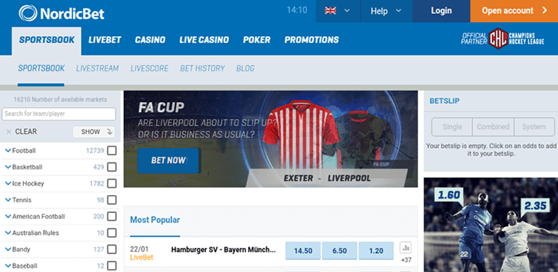Open the LIVESCORE sub-tab
Viewport: 558px width, 272px height.
coord(150,68)
